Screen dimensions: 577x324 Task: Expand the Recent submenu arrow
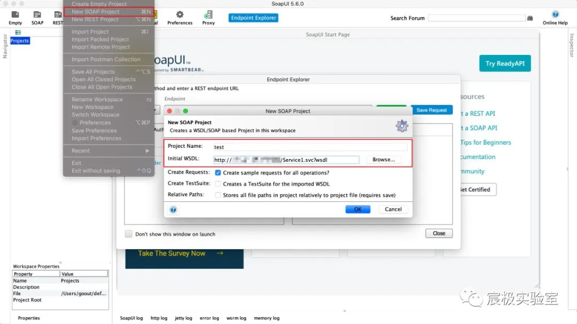pyautogui.click(x=147, y=151)
